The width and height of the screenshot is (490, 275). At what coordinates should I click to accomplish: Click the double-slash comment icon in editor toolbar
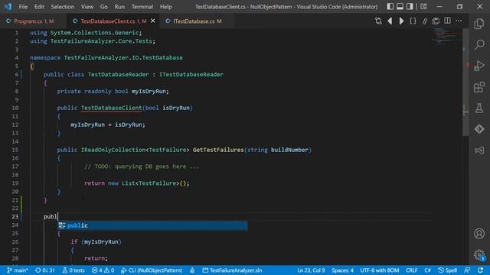424,21
